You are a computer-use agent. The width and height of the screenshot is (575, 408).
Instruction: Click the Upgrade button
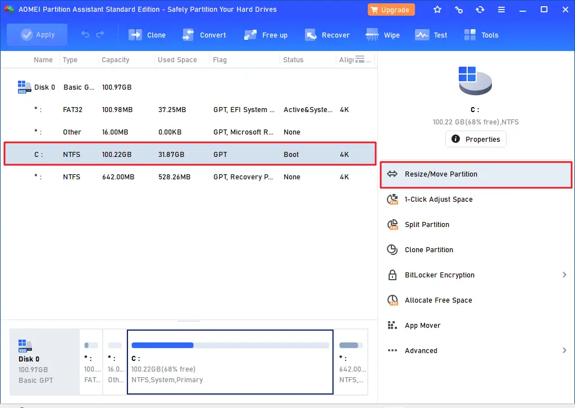pos(391,10)
